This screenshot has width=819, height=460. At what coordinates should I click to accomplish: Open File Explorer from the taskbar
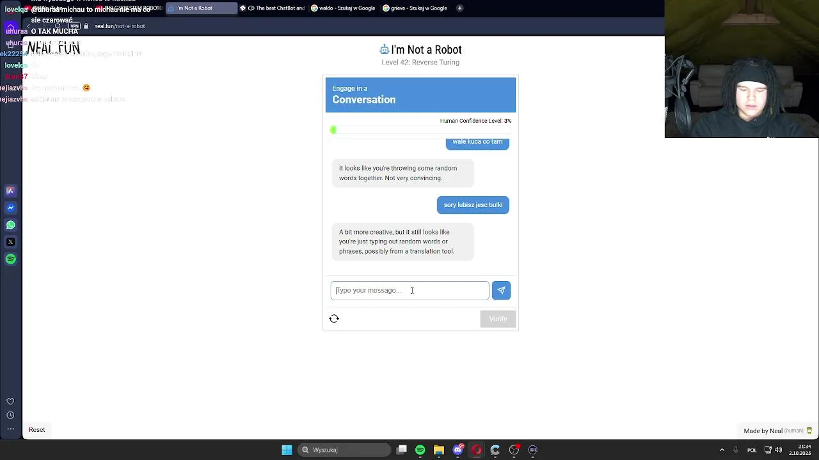[x=439, y=450]
